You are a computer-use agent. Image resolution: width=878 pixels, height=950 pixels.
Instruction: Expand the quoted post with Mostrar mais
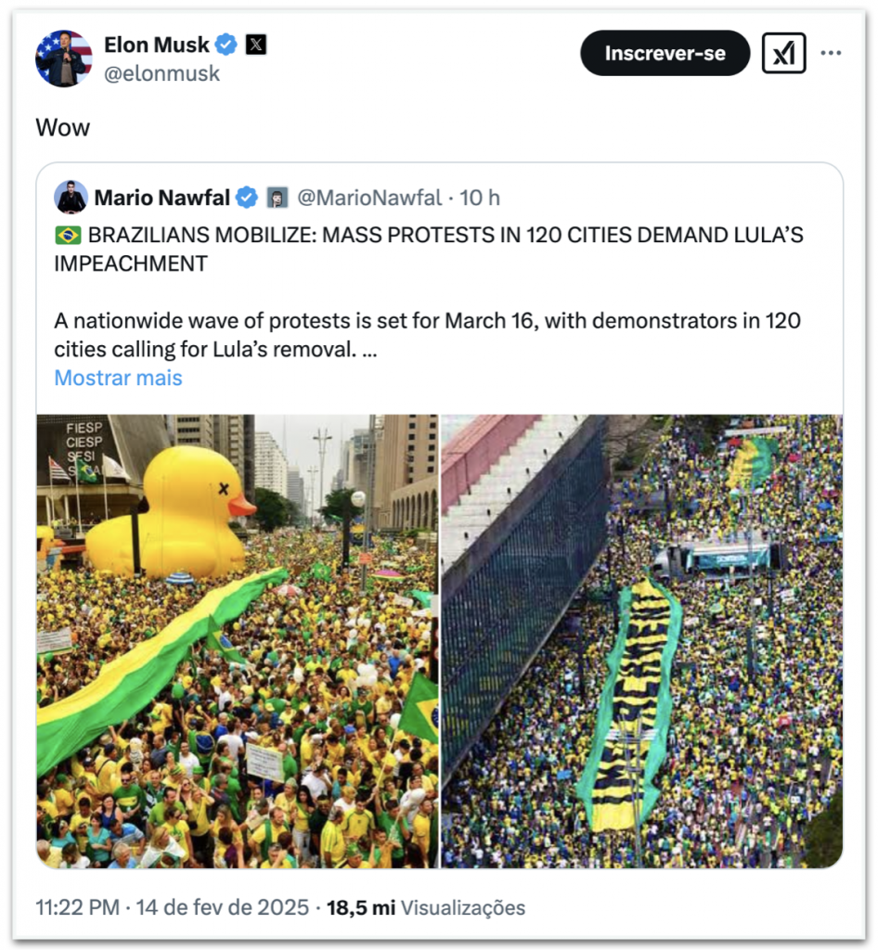click(118, 378)
